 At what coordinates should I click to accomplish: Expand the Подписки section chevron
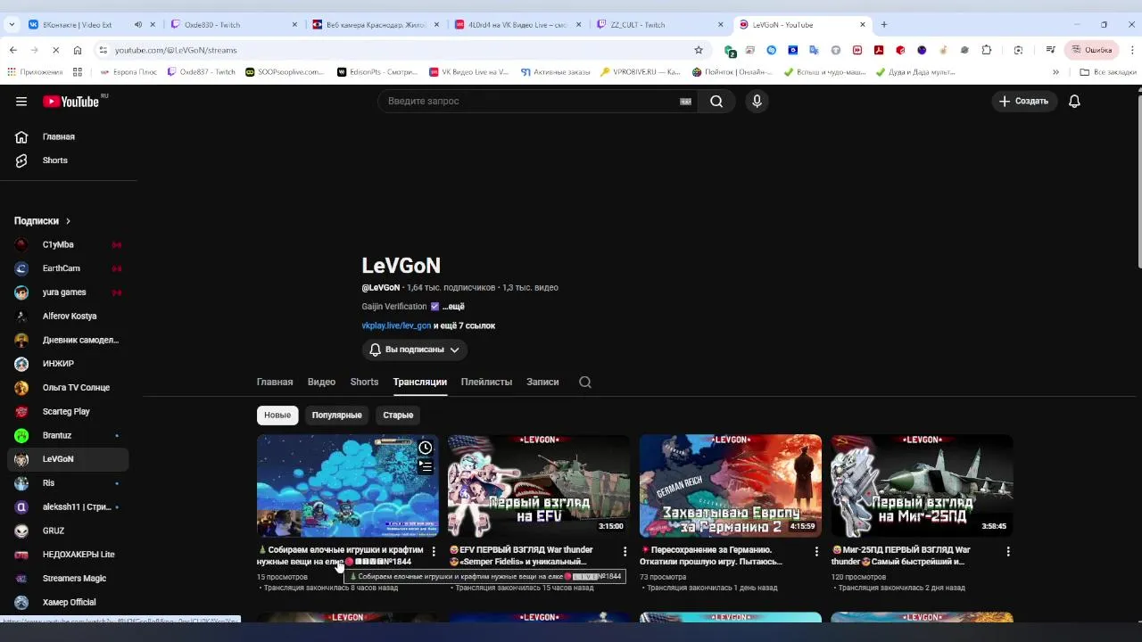tap(68, 221)
